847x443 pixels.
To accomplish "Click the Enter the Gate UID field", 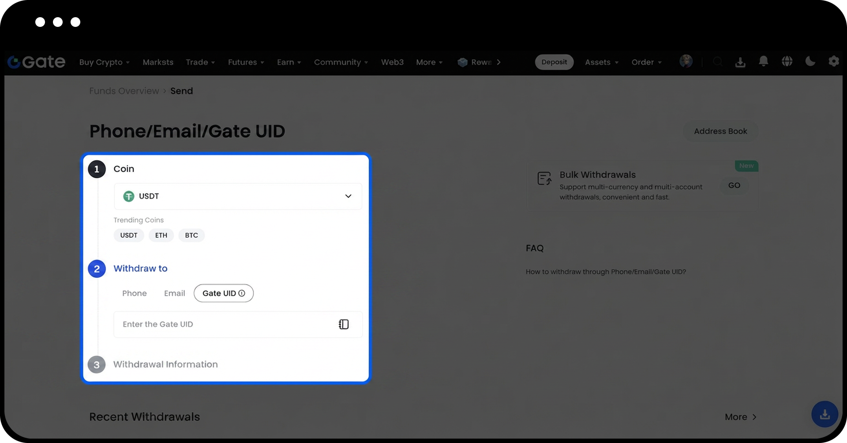I will click(x=225, y=324).
